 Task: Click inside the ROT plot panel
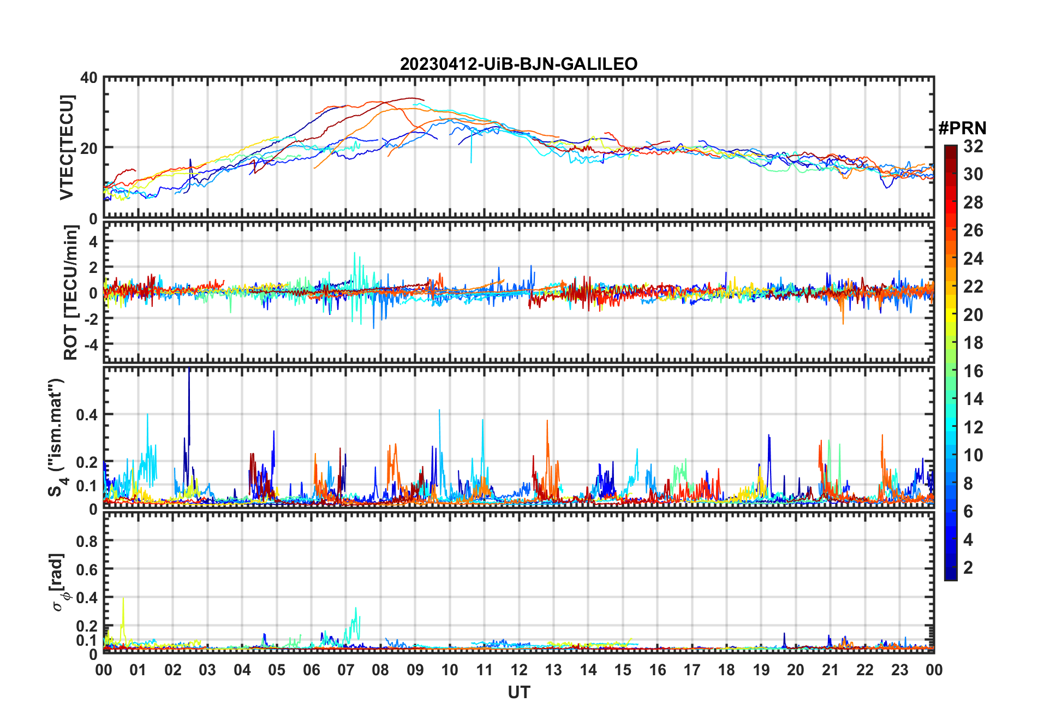click(x=518, y=291)
